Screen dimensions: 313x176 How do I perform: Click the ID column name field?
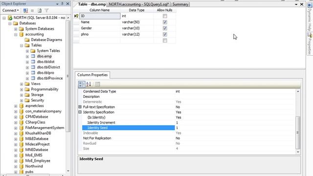[x=100, y=16]
